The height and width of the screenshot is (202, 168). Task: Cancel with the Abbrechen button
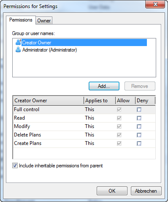pyautogui.click(x=146, y=191)
